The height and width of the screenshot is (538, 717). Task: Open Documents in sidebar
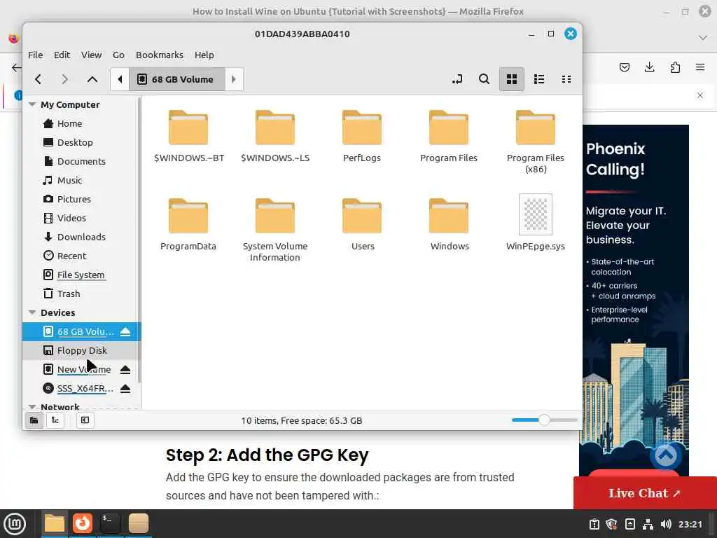(x=80, y=161)
